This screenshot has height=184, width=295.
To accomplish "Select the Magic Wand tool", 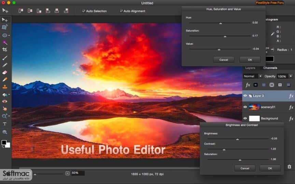I will (5, 43).
